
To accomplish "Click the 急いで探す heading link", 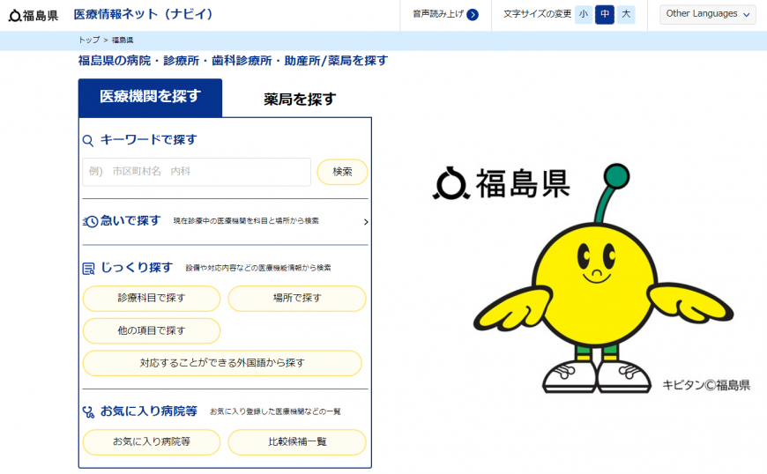I will (130, 221).
